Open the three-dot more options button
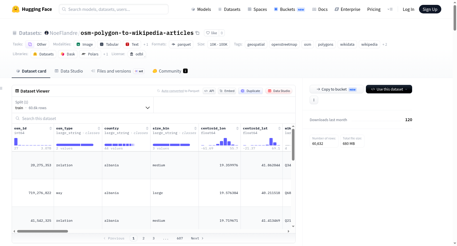This screenshot has width=457, height=246. (x=314, y=100)
